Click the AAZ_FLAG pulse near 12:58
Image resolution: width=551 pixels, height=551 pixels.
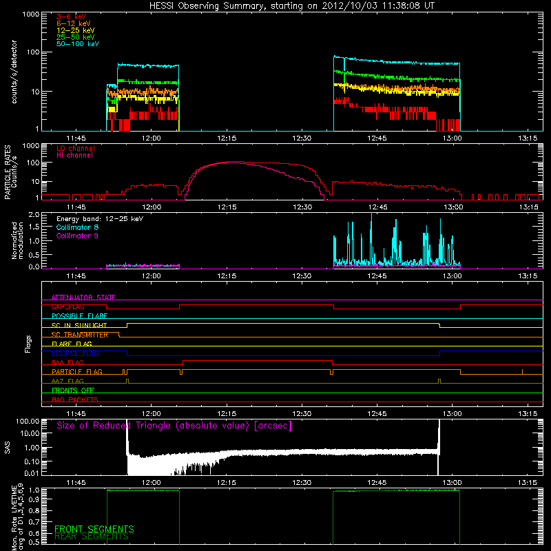tap(439, 382)
